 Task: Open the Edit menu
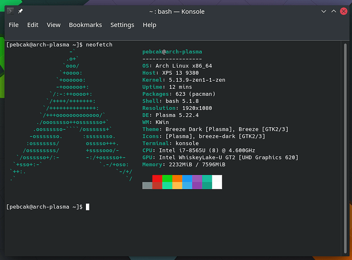tap(33, 25)
